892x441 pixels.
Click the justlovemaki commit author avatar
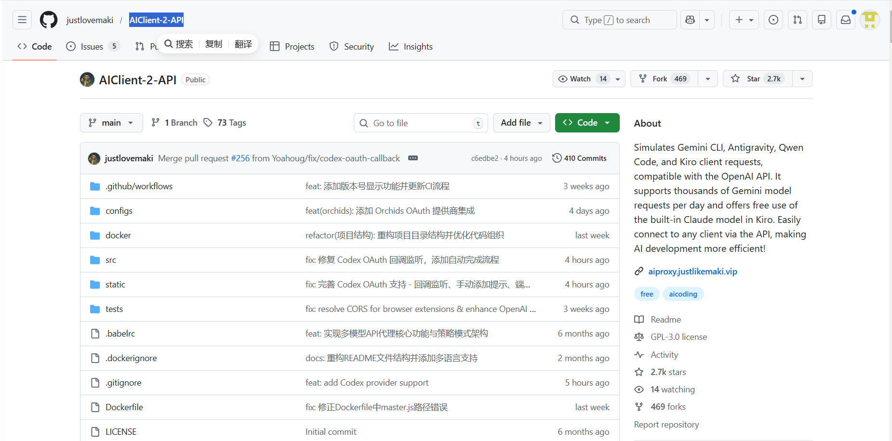click(94, 158)
